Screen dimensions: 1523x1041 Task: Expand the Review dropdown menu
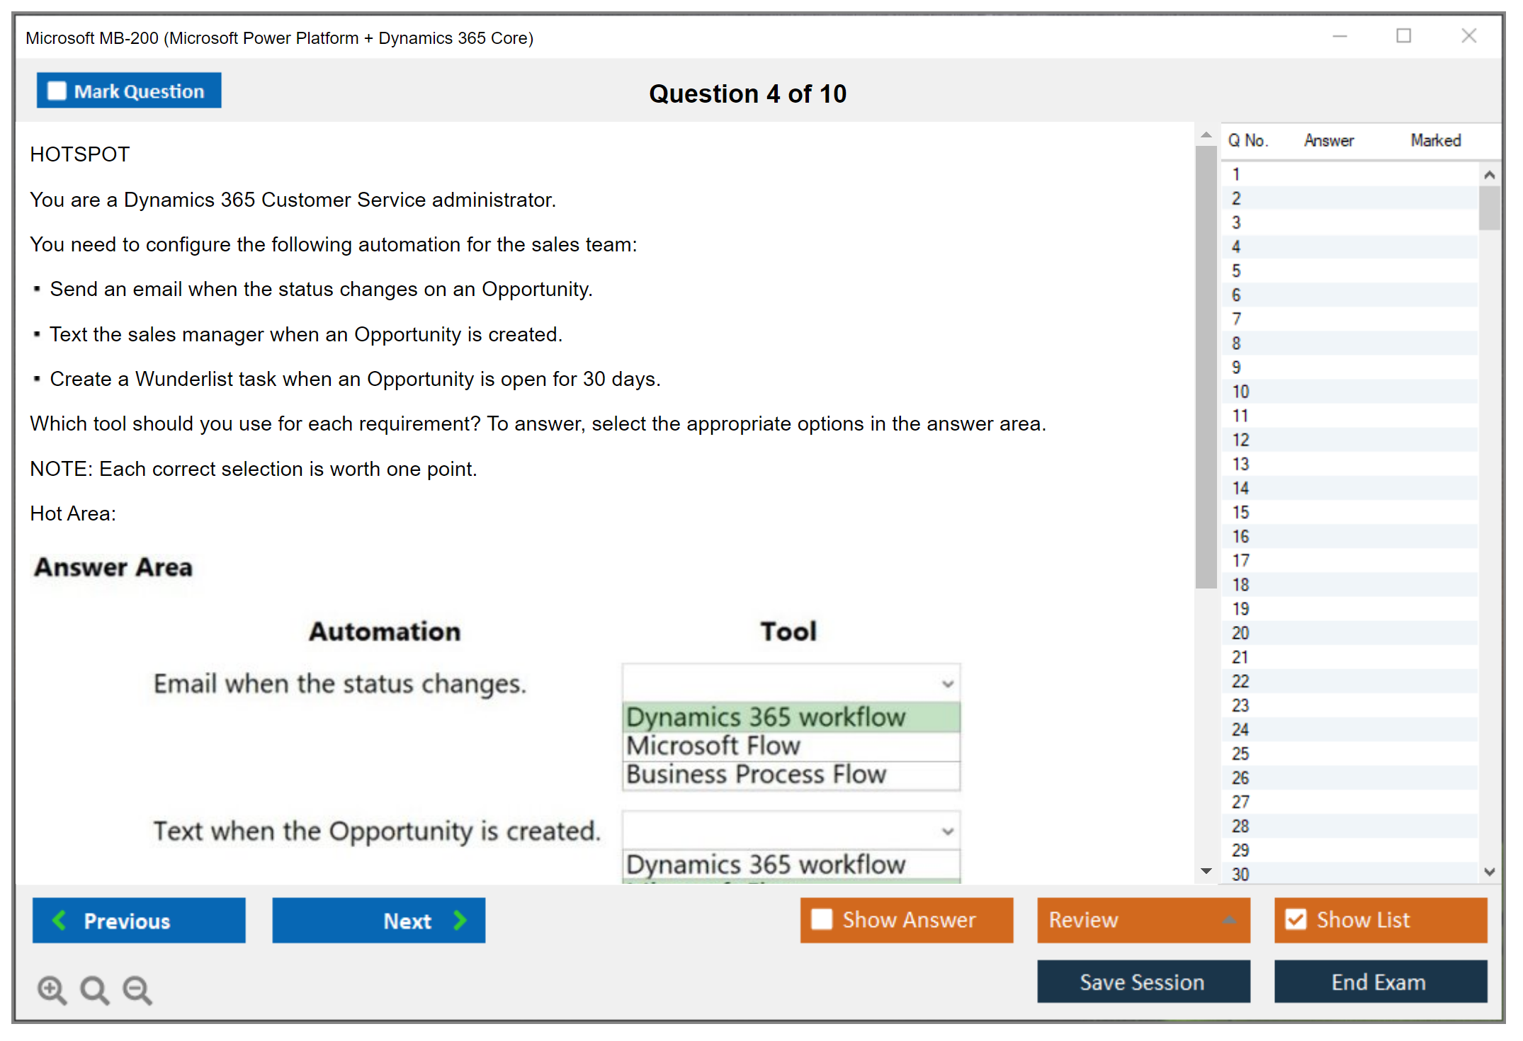point(1229,920)
